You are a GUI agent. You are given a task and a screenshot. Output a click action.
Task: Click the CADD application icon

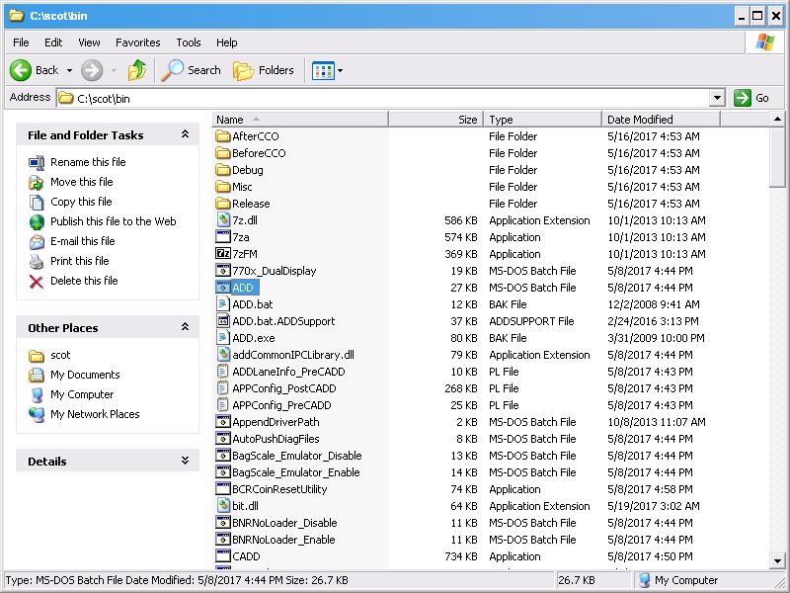tap(223, 556)
